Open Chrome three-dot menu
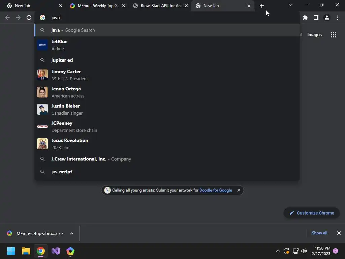The image size is (345, 259). (x=338, y=18)
